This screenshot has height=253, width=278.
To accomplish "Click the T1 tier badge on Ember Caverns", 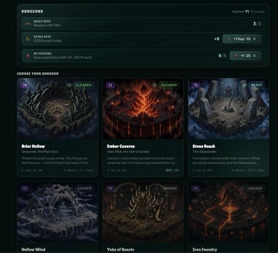I will (110, 85).
